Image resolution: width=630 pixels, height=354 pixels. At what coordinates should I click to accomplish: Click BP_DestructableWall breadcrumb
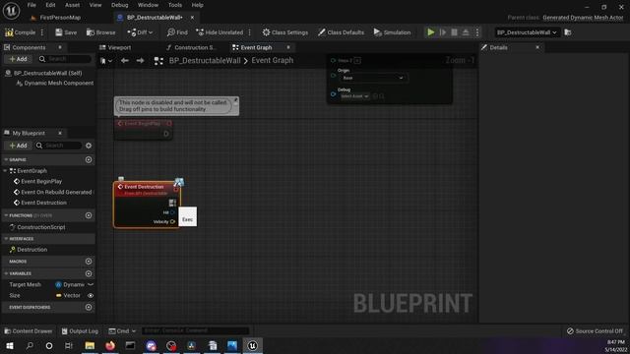(x=205, y=61)
